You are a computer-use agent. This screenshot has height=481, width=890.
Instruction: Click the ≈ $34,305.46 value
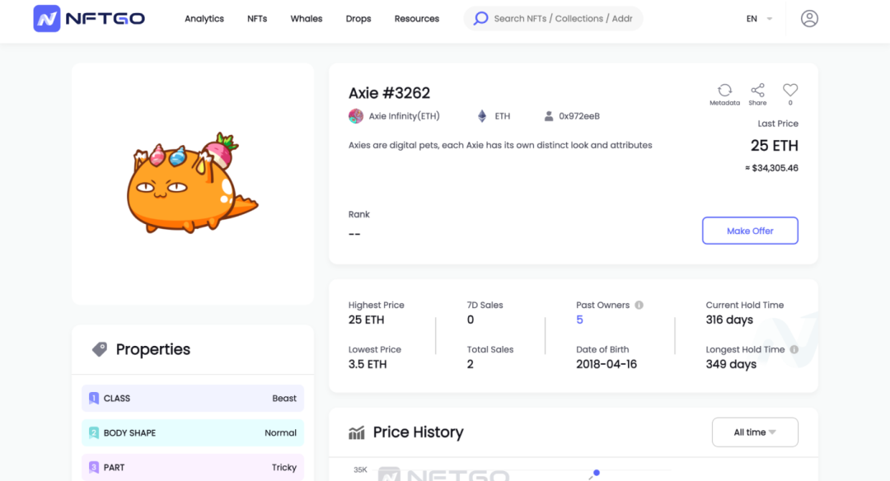coord(771,168)
